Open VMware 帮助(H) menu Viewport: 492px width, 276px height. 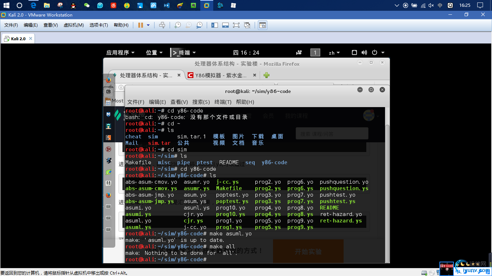click(x=121, y=25)
